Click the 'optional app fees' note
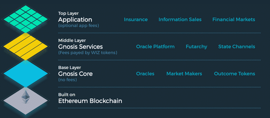This screenshot has width=270, height=118. pyautogui.click(x=78, y=26)
